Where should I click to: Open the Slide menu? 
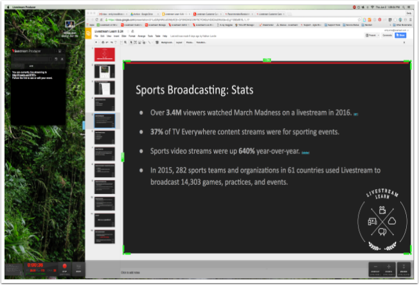(x=124, y=36)
